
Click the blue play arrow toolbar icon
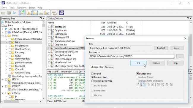click(x=15, y=13)
